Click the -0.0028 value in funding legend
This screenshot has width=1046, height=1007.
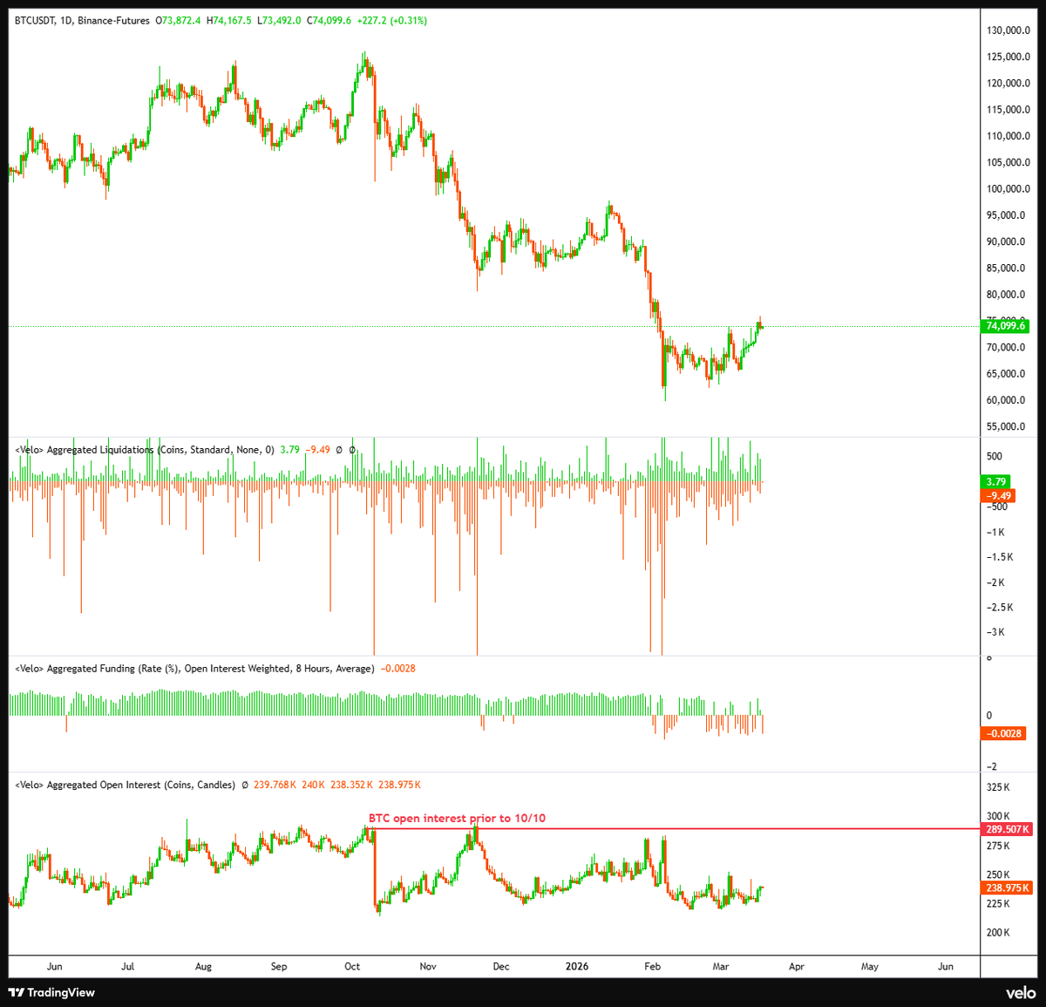pos(398,669)
